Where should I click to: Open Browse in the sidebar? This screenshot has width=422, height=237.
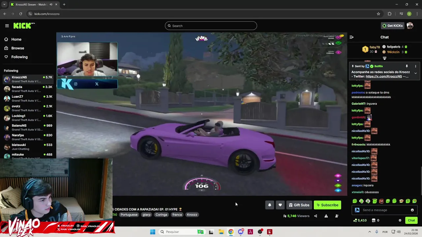pyautogui.click(x=17, y=48)
